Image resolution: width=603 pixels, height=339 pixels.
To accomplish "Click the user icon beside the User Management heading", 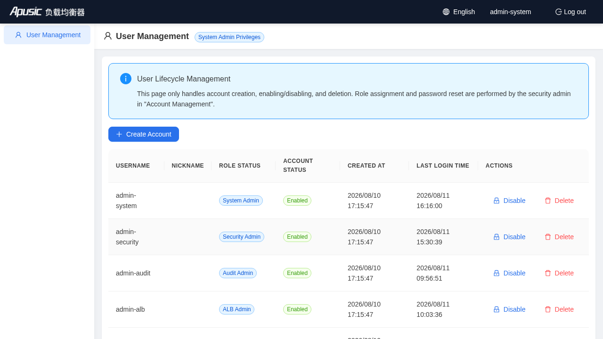I will pyautogui.click(x=108, y=36).
